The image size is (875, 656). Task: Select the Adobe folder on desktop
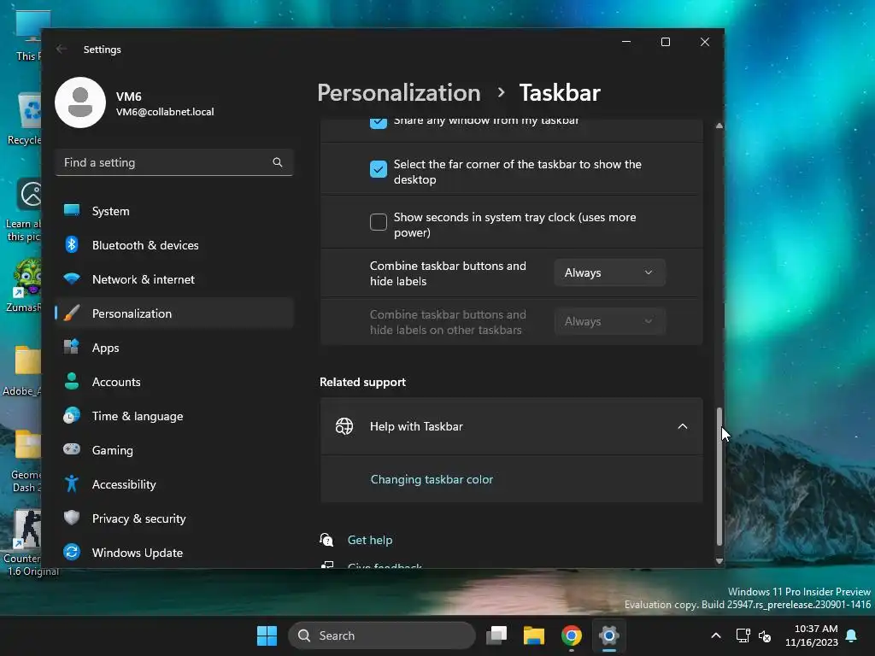coord(23,371)
